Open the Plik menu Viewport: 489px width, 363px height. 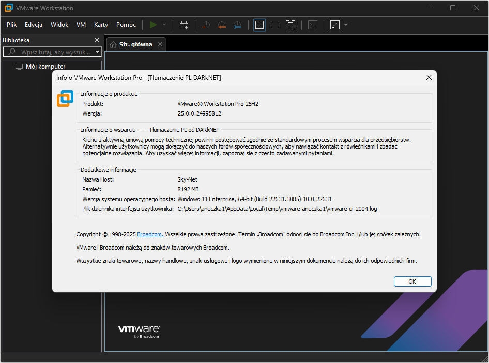click(x=11, y=25)
